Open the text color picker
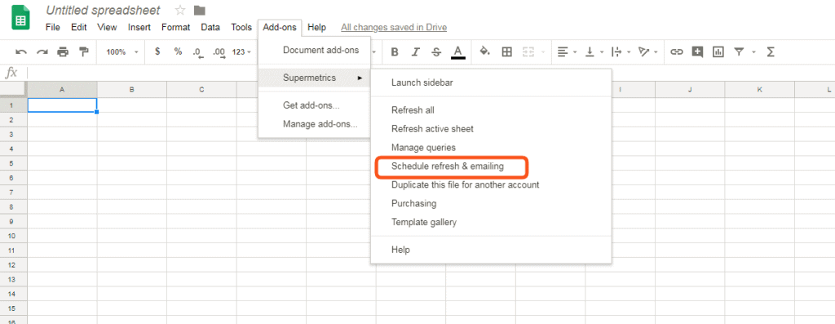The image size is (835, 324). (x=458, y=51)
